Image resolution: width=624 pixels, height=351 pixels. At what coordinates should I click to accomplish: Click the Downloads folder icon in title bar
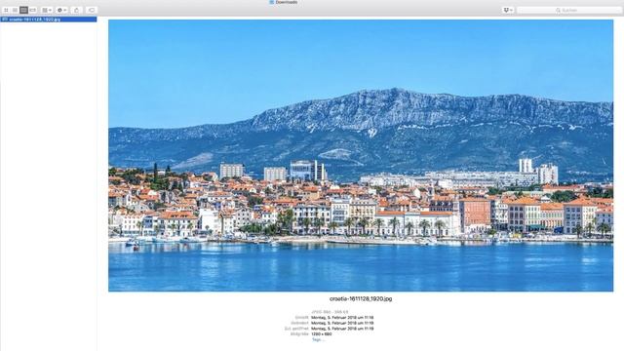272,2
